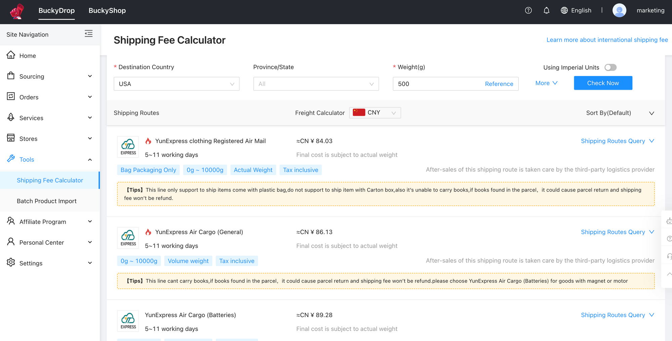Click the YunExpress Air Cargo (Batteries) title

pyautogui.click(x=190, y=315)
